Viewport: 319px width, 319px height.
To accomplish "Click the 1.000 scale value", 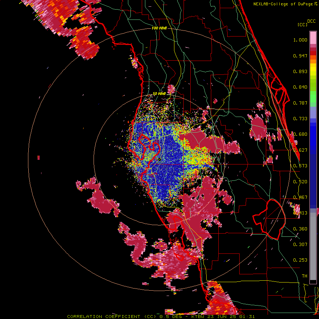I will (x=300, y=40).
